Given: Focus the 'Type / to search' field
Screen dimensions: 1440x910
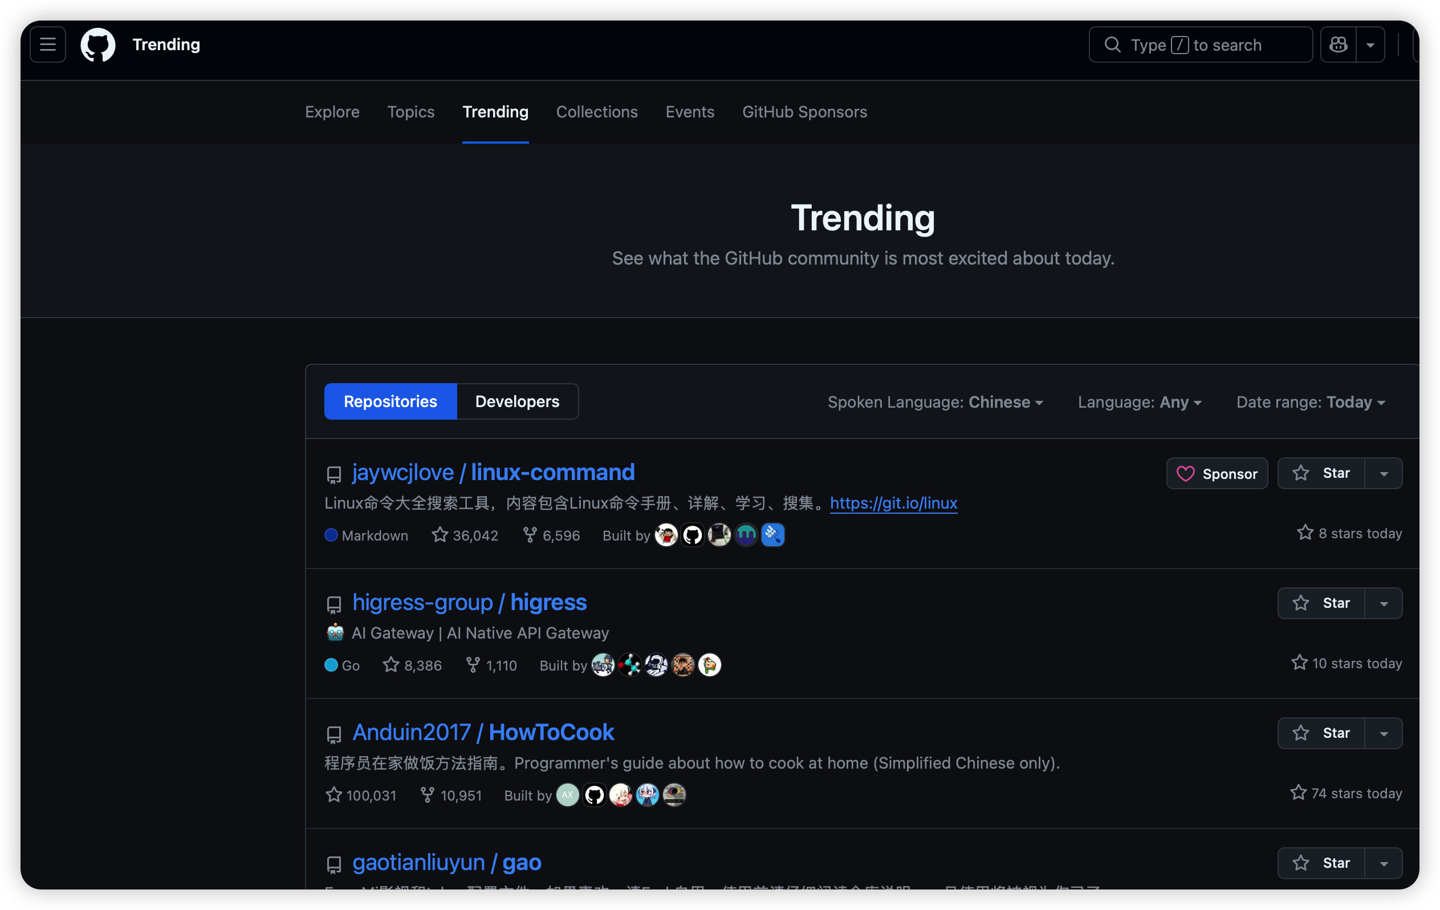Looking at the screenshot, I should pos(1200,44).
